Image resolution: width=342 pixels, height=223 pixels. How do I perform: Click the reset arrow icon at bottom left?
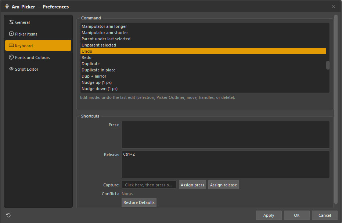coord(8,215)
